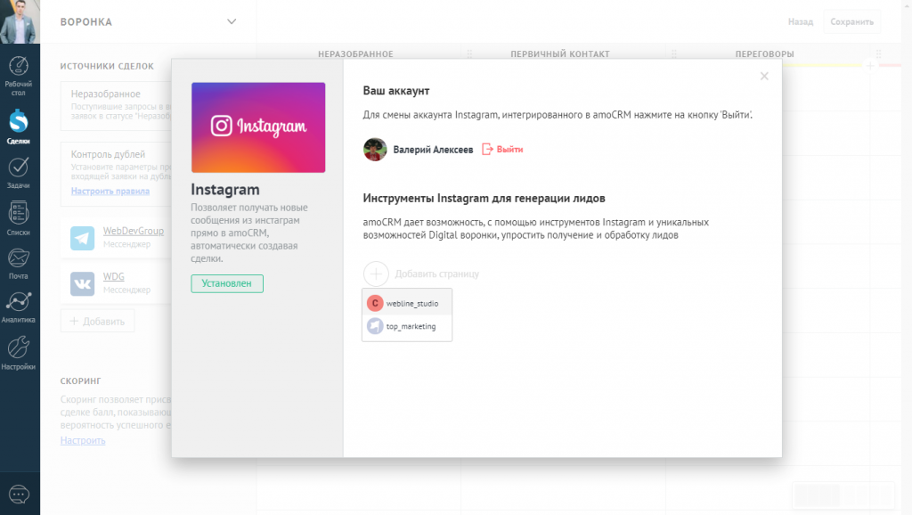Open the Аналитика analytics section
Viewport: 912px width, 515px height.
tap(19, 307)
